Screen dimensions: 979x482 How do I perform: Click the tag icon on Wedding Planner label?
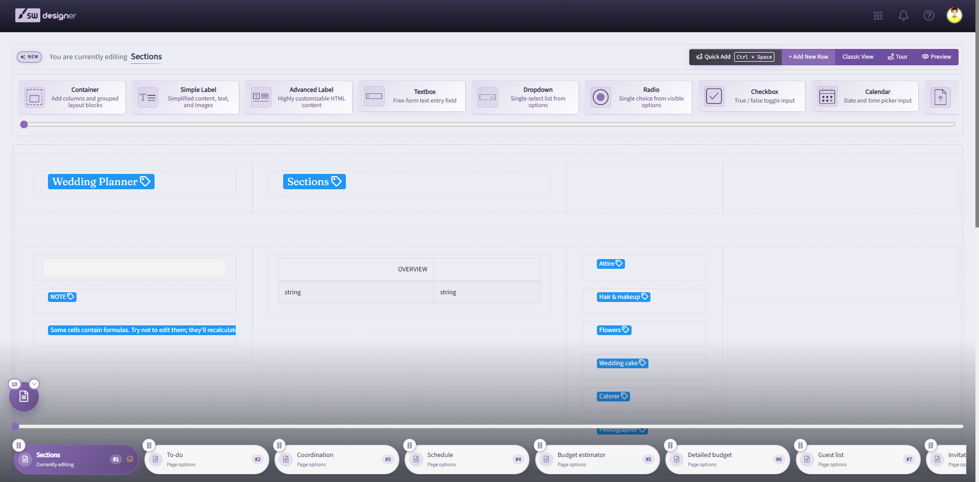pos(145,182)
